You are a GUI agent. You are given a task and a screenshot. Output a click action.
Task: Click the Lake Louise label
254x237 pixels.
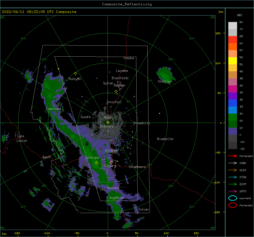22,138
